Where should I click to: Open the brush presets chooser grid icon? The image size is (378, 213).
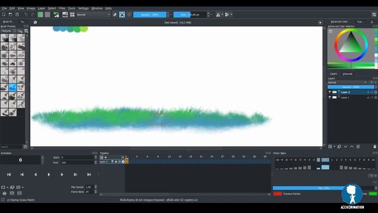pos(72,15)
